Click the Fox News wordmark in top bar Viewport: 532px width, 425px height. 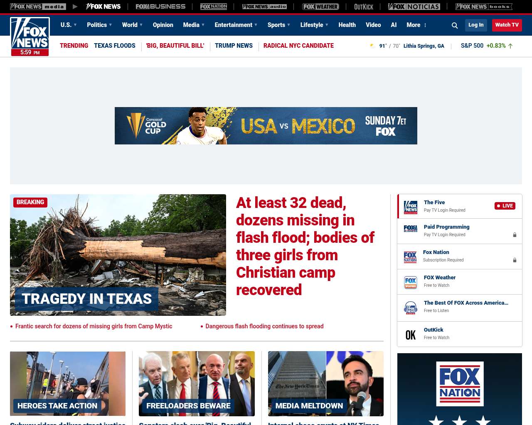point(103,7)
